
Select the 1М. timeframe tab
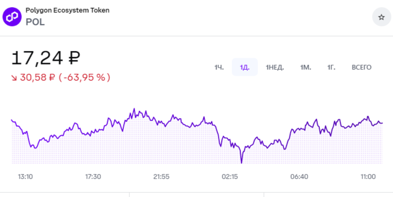tap(306, 67)
